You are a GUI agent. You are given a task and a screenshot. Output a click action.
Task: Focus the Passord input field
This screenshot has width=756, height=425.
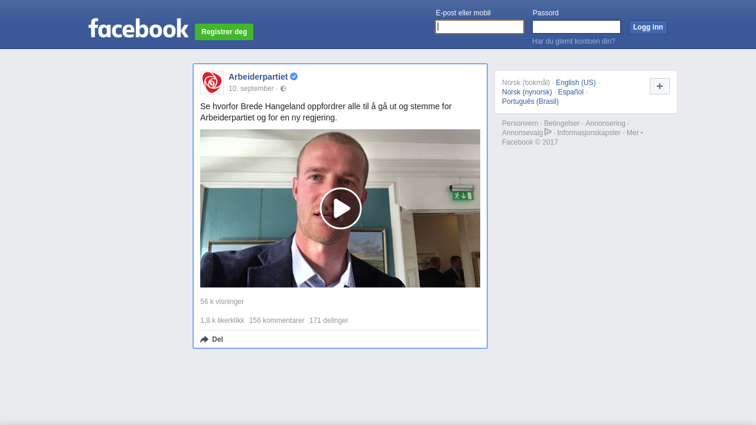click(x=576, y=27)
